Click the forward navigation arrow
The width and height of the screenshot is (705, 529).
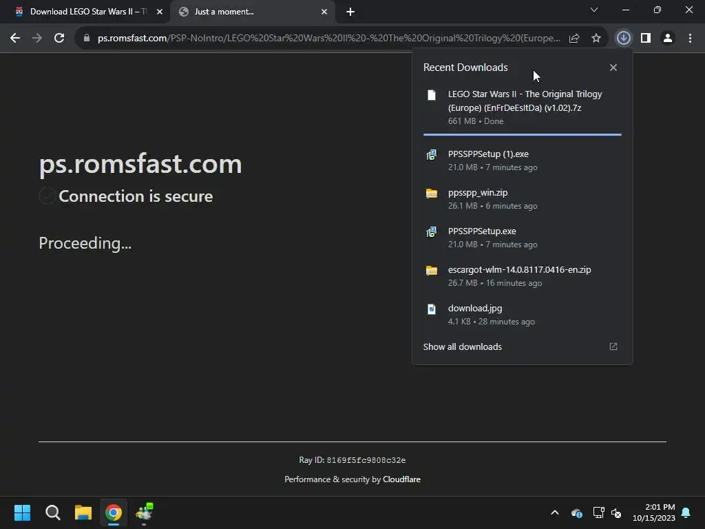pos(37,39)
